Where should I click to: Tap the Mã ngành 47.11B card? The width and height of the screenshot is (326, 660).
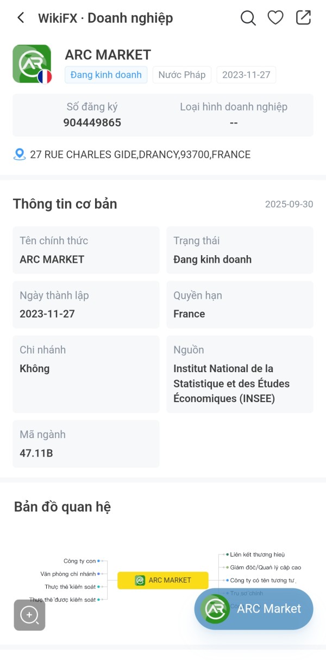tap(86, 443)
